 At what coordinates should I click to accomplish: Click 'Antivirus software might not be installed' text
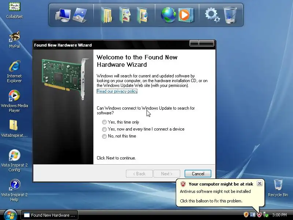(x=215, y=191)
